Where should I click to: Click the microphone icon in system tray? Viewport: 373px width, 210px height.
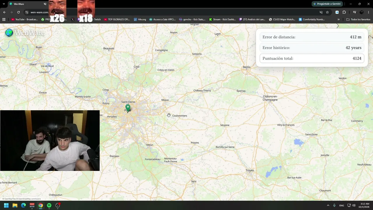[x=334, y=205]
